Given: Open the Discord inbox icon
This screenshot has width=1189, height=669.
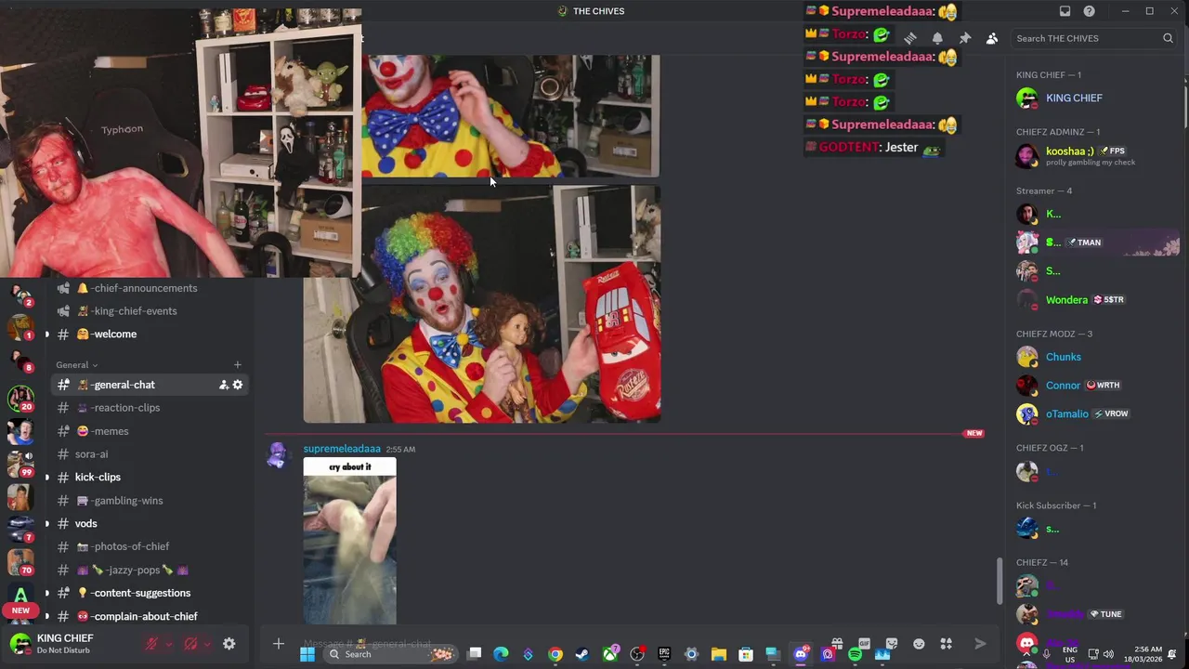Looking at the screenshot, I should pos(1065,11).
